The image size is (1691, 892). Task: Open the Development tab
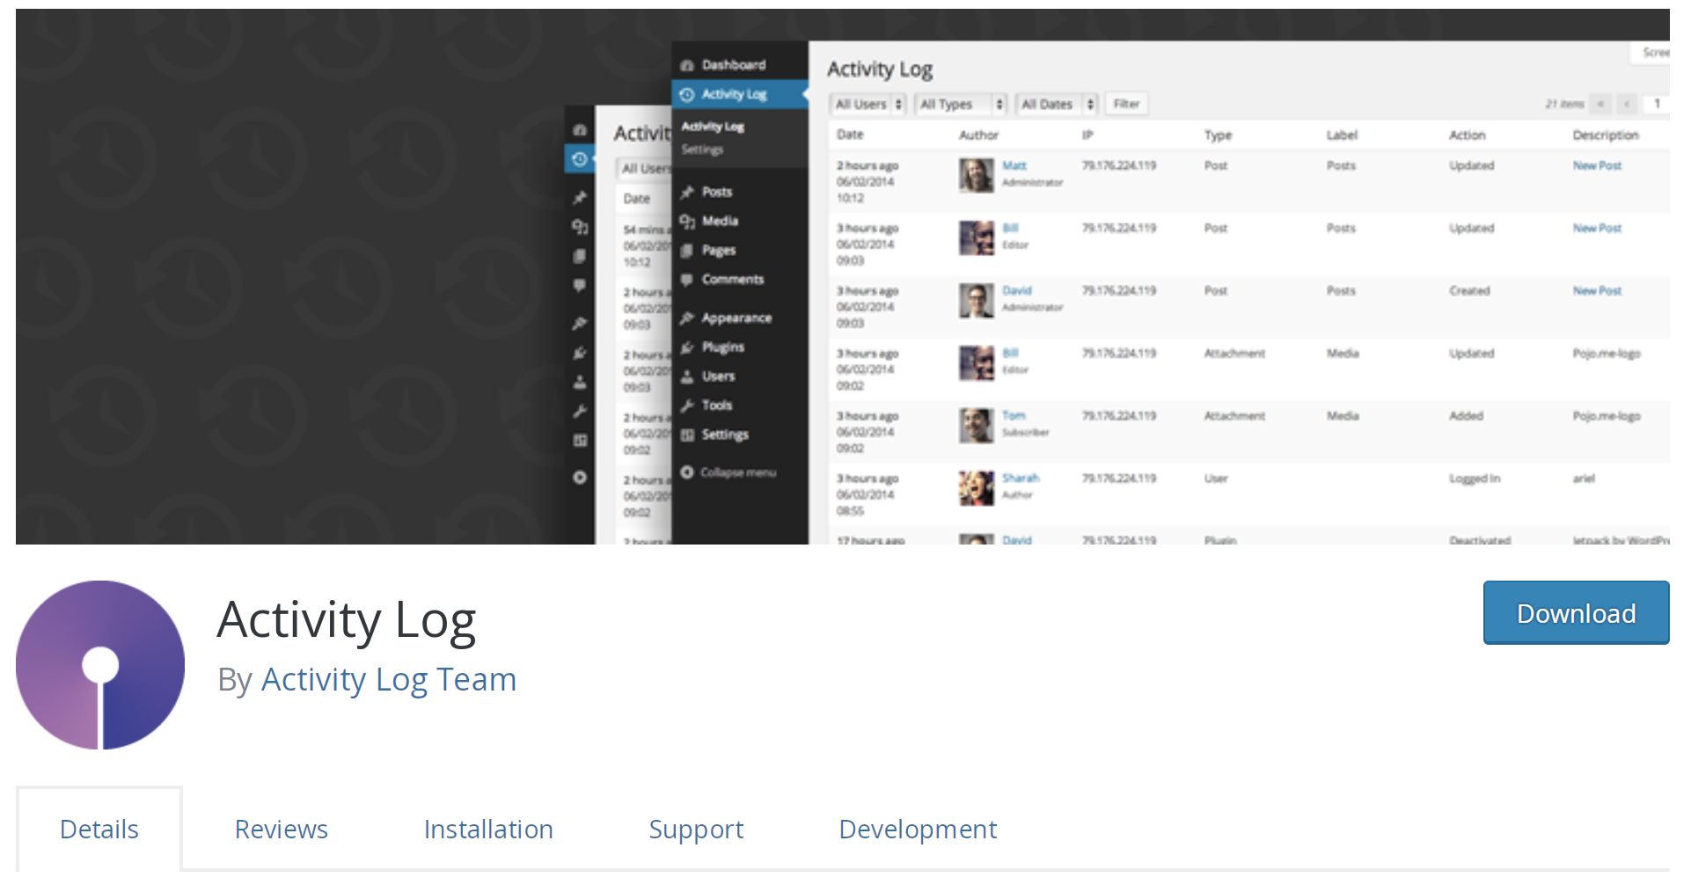918,829
